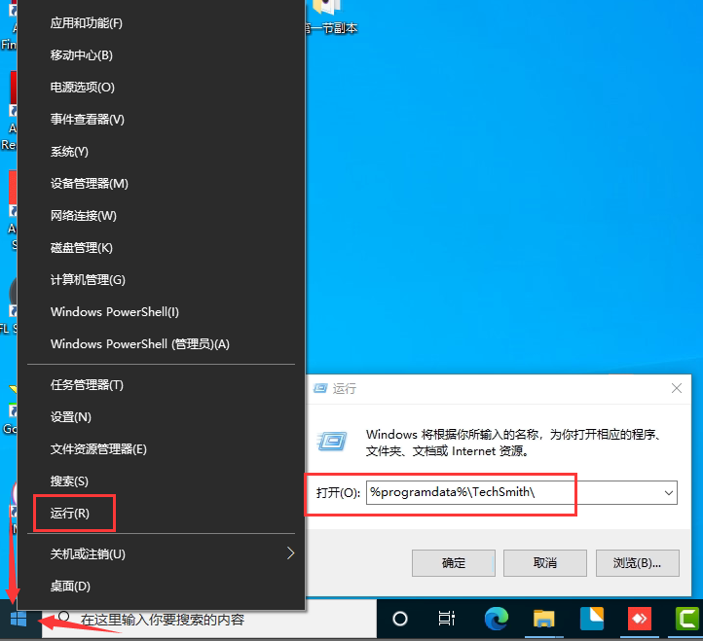Open 设备管理器(M) from the menu
The image size is (703, 641).
coord(90,184)
